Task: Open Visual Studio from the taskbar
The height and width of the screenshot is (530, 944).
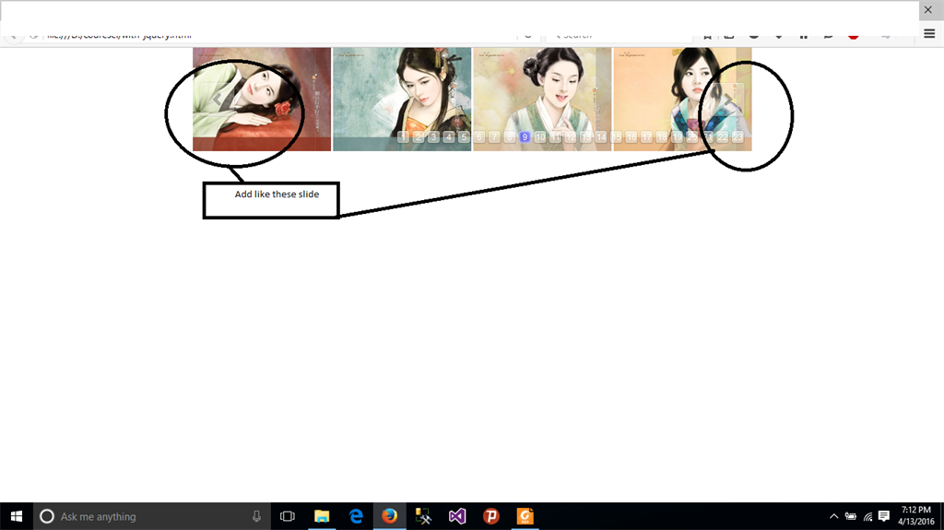Action: (x=457, y=516)
